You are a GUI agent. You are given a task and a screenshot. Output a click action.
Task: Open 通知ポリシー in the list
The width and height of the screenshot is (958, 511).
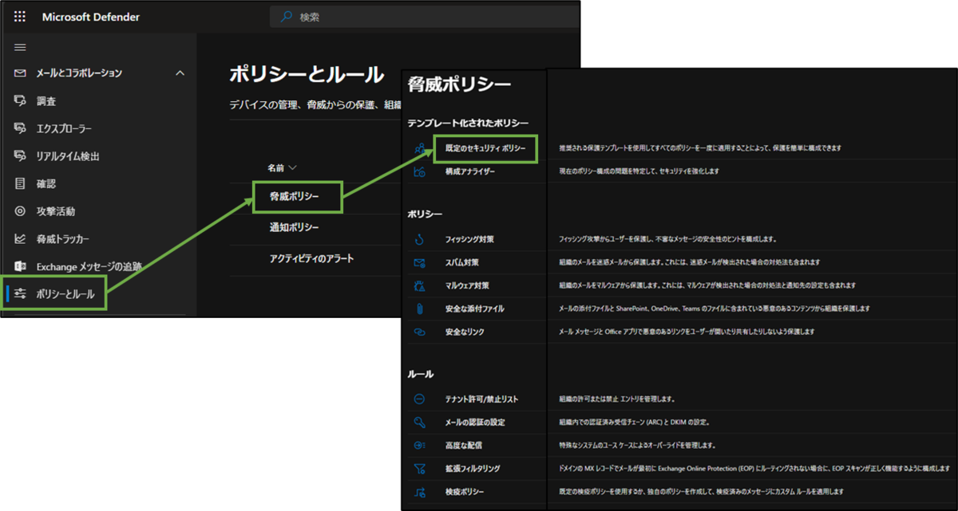tap(295, 228)
